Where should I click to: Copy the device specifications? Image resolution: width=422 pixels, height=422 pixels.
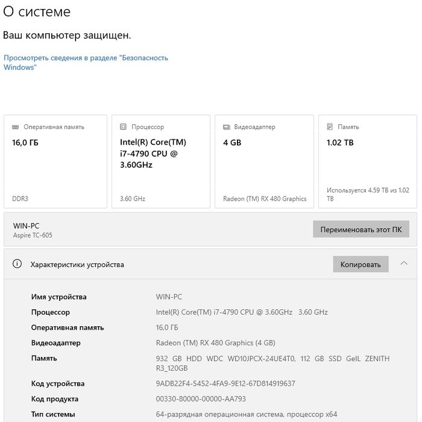pos(361,264)
